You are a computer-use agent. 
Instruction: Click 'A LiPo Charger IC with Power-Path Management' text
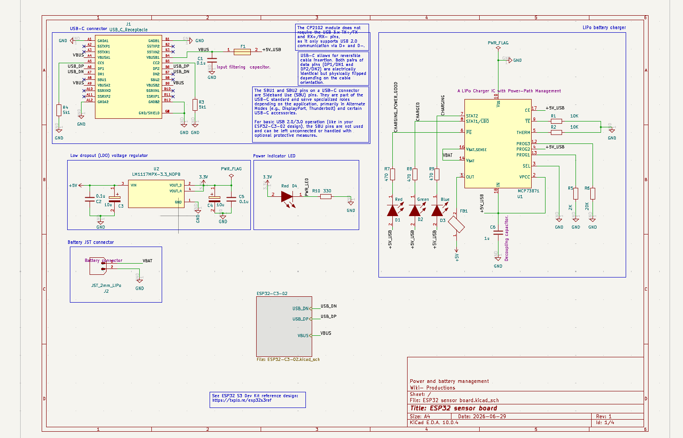pyautogui.click(x=509, y=91)
